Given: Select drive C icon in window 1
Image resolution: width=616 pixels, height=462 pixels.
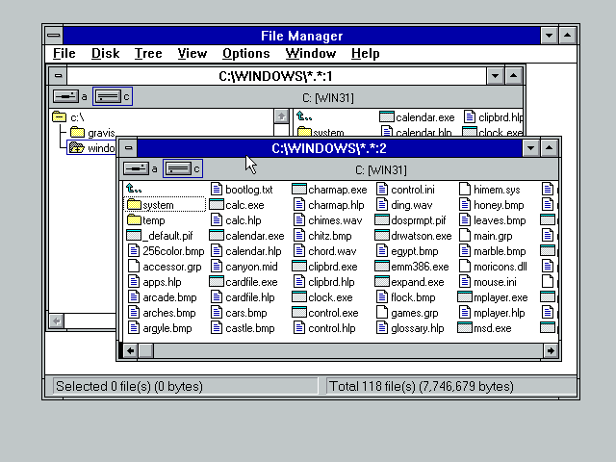Looking at the screenshot, I should pyautogui.click(x=108, y=96).
